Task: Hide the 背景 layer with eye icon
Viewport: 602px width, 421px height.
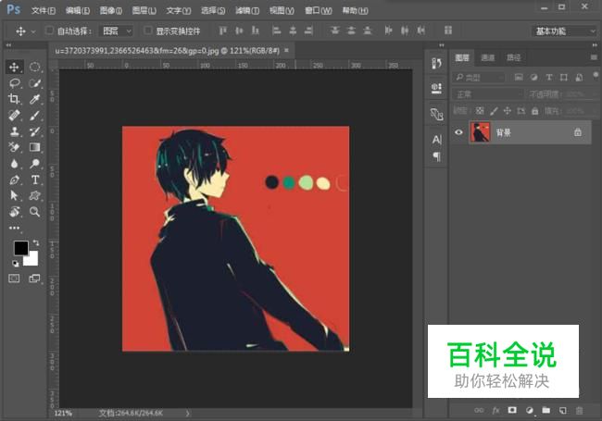Action: (458, 132)
